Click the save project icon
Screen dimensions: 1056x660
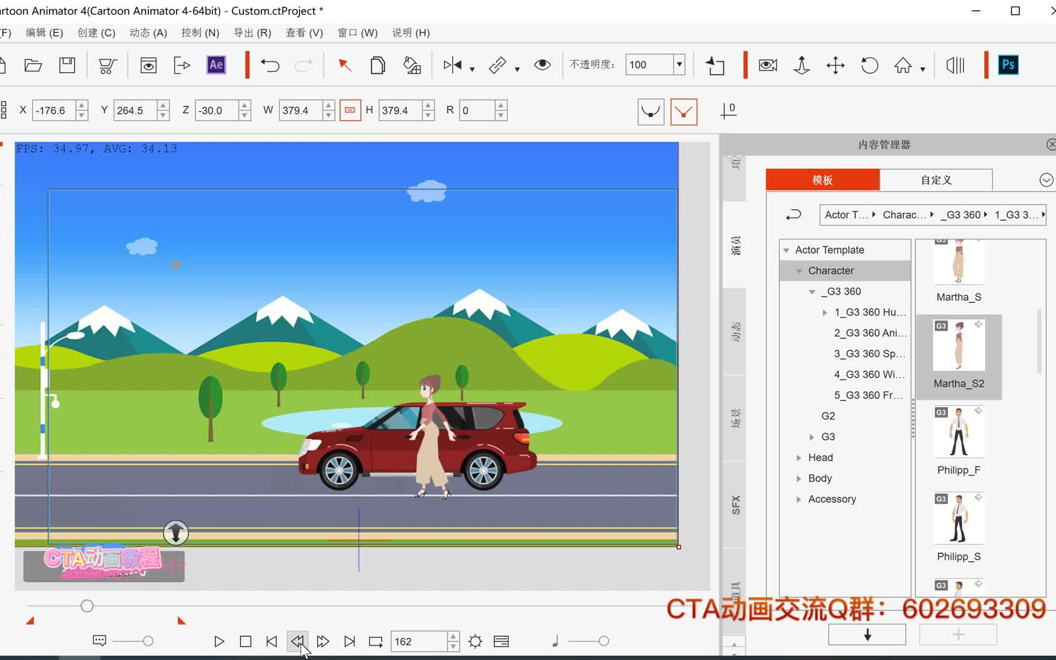tap(67, 65)
